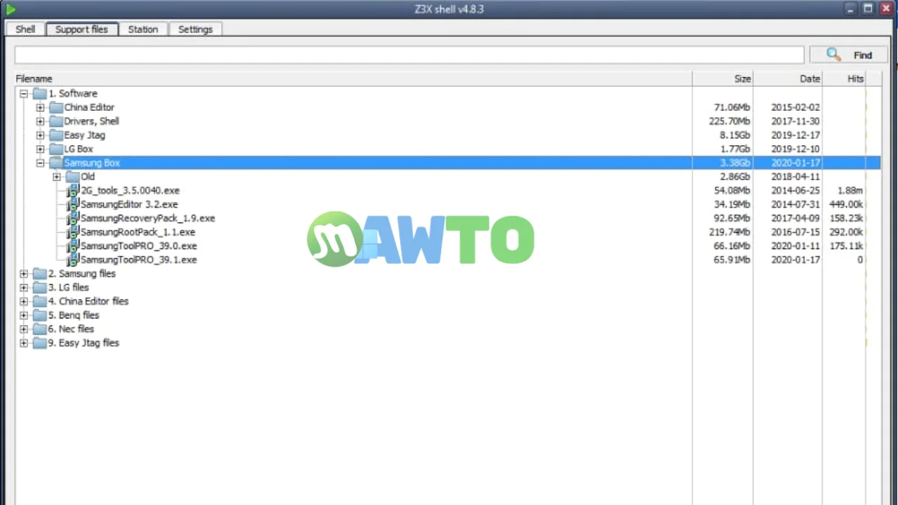Select the SamsungToolPRO_39.0.exe file name

tap(139, 246)
